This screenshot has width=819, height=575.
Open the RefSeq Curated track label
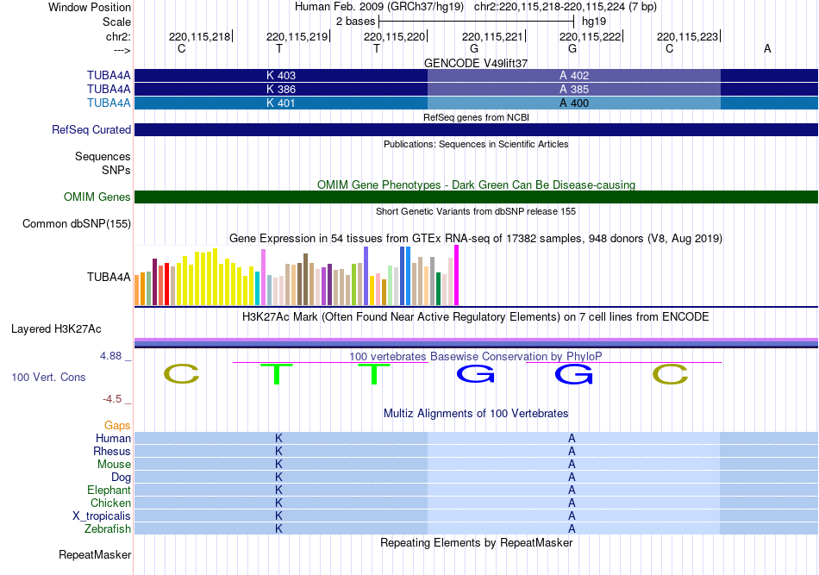[x=91, y=129]
